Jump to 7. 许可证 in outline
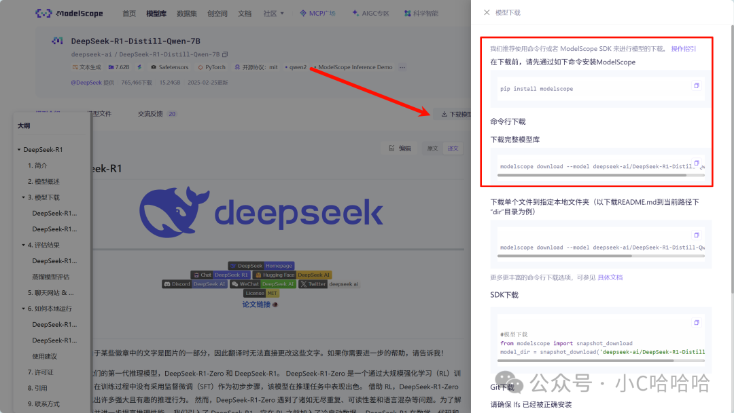 [40, 372]
